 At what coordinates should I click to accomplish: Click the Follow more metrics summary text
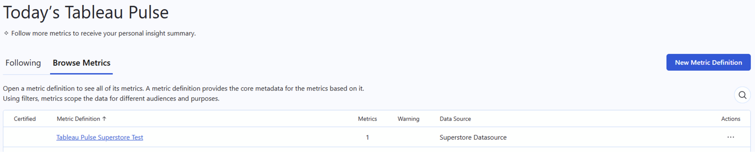click(103, 33)
